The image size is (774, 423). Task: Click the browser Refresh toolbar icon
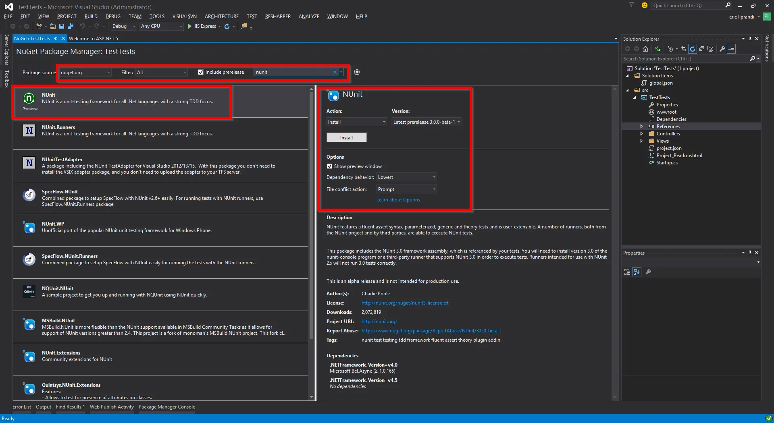(x=227, y=26)
